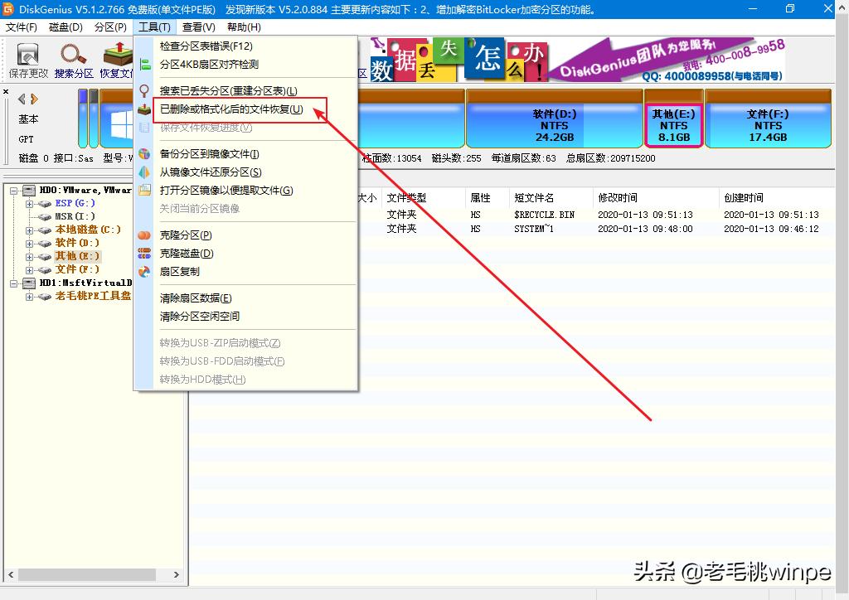Click the 克隆分区 clone partition menu icon
This screenshot has height=600, width=849.
pos(144,235)
